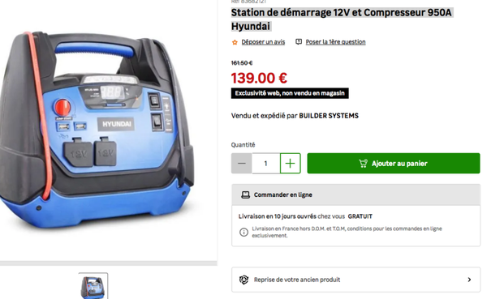Select the Commander en ligne tab header
This screenshot has width=487, height=299.
coord(356,194)
